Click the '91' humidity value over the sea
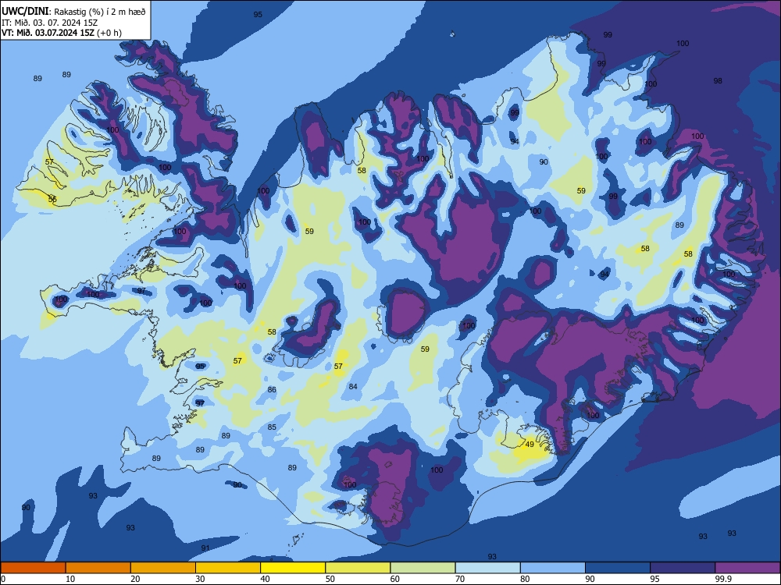Viewport: 781px width, 585px height. coord(205,548)
